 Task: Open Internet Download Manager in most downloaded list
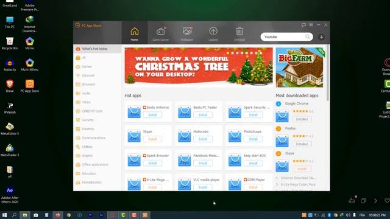(x=299, y=178)
